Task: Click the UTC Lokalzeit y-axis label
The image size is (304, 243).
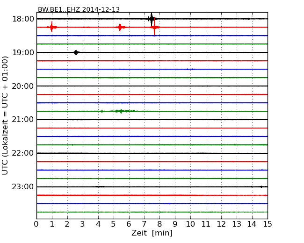Action: pos(5,115)
